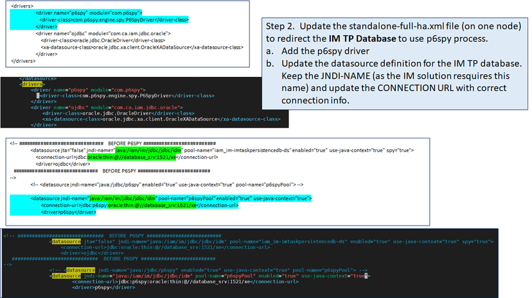Click first yellow-highlighted "datasource" in bottom terminal
Screen dimensions: 532x298
(66, 241)
